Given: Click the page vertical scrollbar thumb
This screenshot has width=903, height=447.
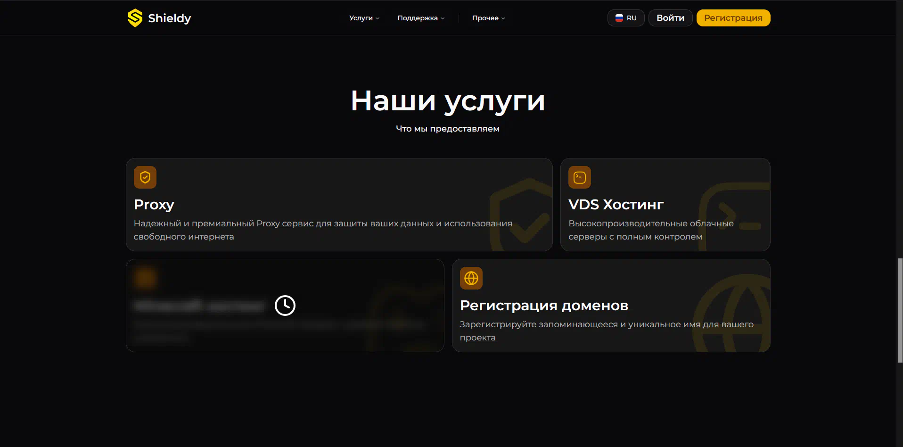Looking at the screenshot, I should pyautogui.click(x=900, y=310).
